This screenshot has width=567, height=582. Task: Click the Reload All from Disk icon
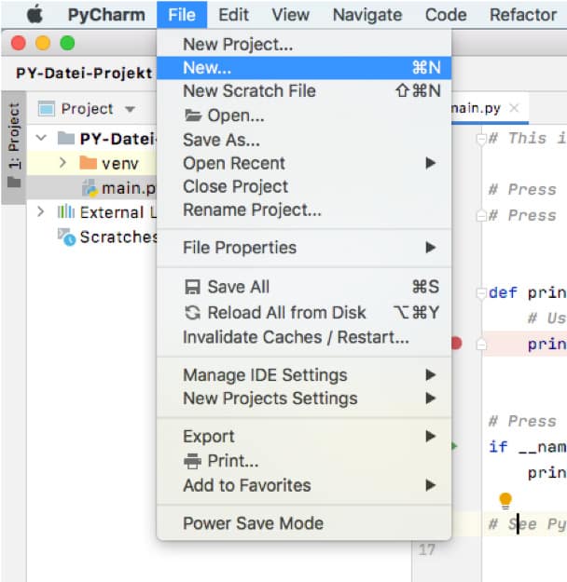click(193, 313)
